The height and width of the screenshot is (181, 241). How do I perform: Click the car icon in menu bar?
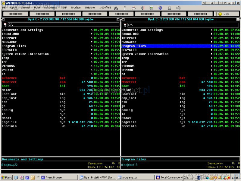coord(133,8)
